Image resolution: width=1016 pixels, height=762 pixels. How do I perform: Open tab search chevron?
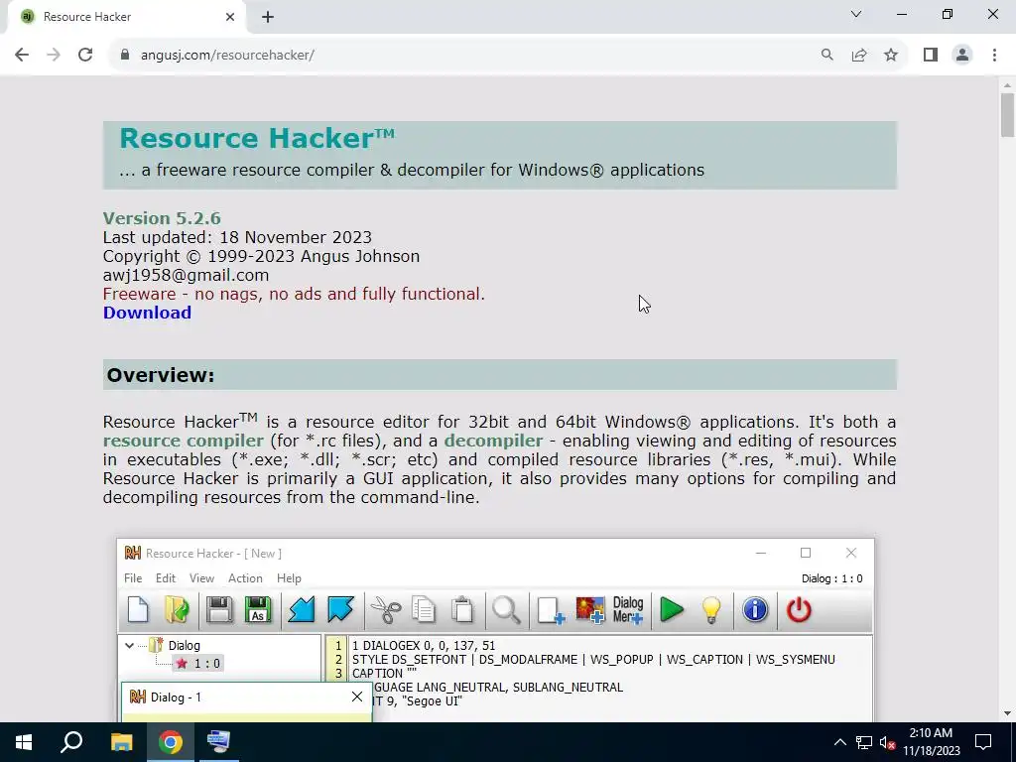point(856,14)
